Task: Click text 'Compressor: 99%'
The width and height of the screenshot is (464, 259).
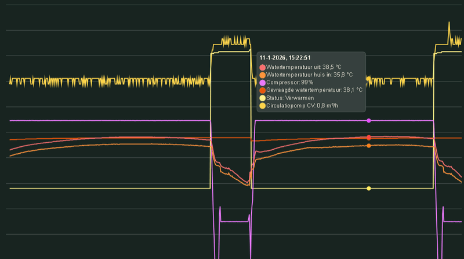Action: click(x=289, y=83)
